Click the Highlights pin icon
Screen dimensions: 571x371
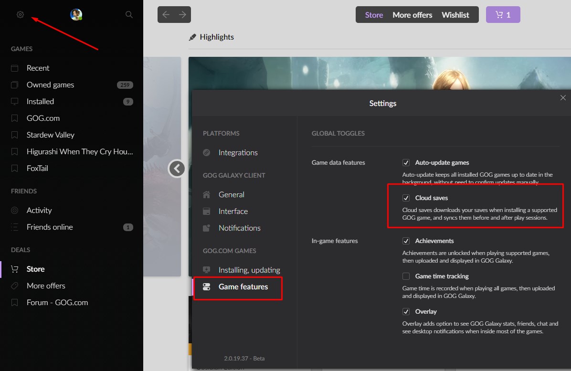pyautogui.click(x=192, y=37)
